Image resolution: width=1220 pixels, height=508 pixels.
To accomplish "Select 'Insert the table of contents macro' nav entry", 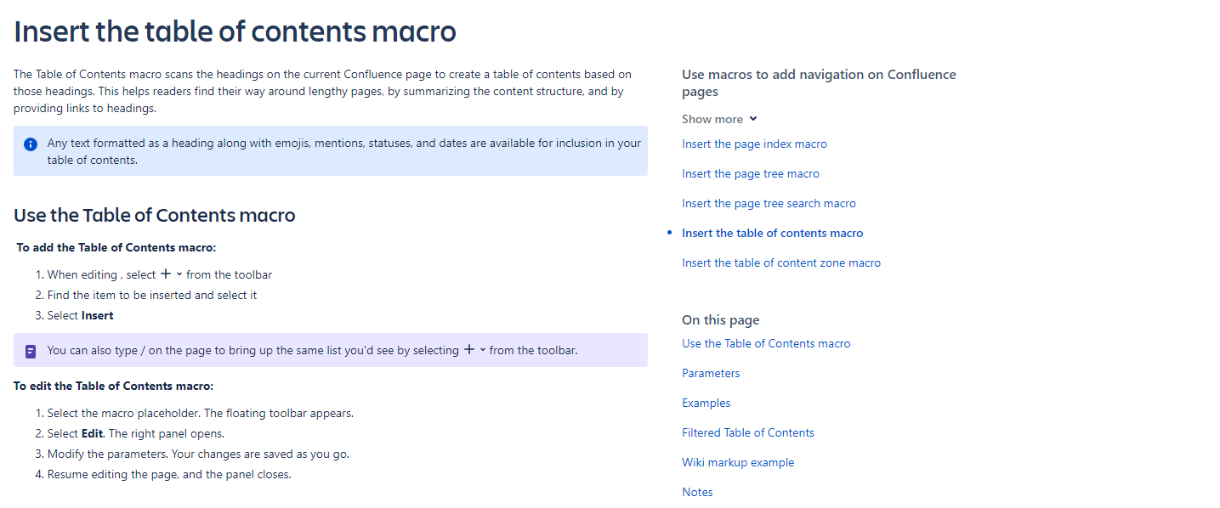I will coord(772,233).
